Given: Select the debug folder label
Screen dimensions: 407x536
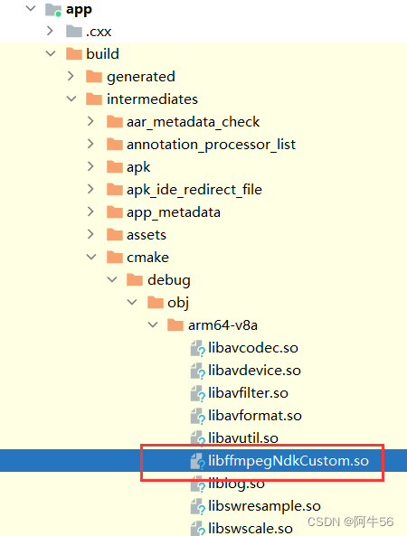Looking at the screenshot, I should pyautogui.click(x=169, y=280).
